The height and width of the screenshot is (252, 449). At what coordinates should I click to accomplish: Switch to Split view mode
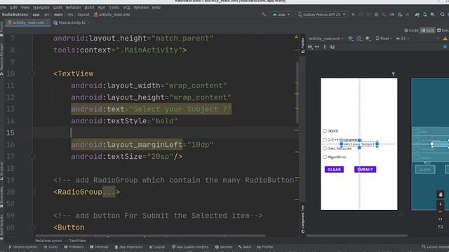(x=427, y=30)
